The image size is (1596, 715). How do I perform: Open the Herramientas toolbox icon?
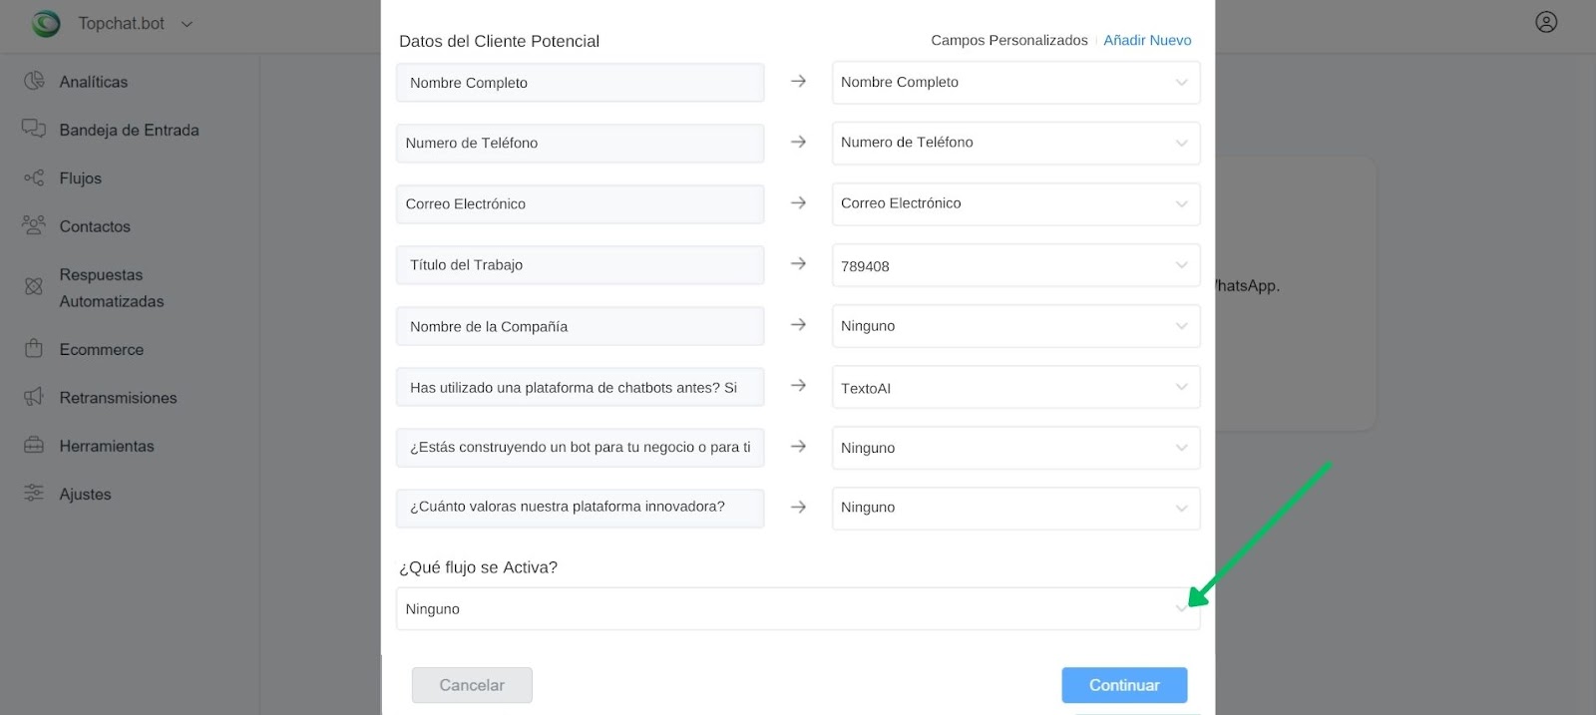34,445
